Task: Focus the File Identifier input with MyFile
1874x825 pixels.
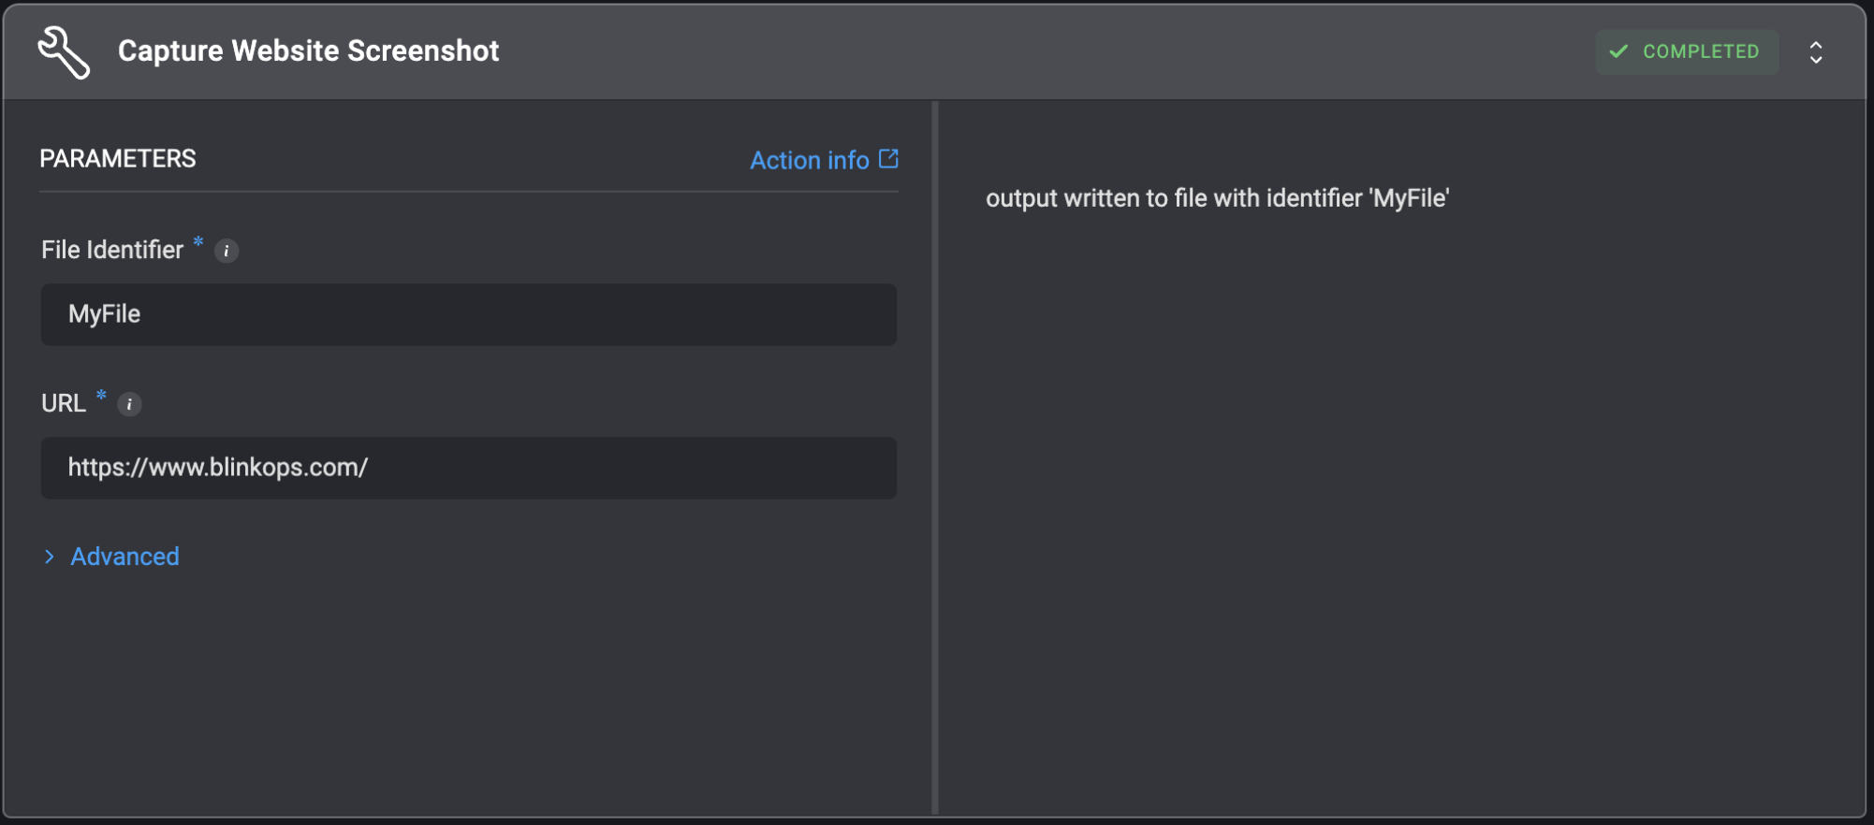Action: coord(469,314)
